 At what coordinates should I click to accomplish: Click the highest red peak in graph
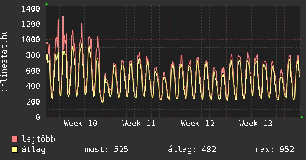tap(63, 16)
